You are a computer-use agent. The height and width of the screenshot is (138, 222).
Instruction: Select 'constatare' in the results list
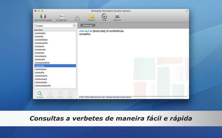click(55, 56)
